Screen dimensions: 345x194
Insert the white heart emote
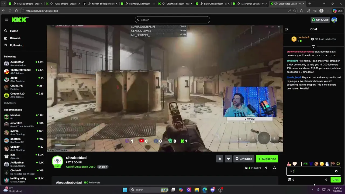click(x=295, y=164)
